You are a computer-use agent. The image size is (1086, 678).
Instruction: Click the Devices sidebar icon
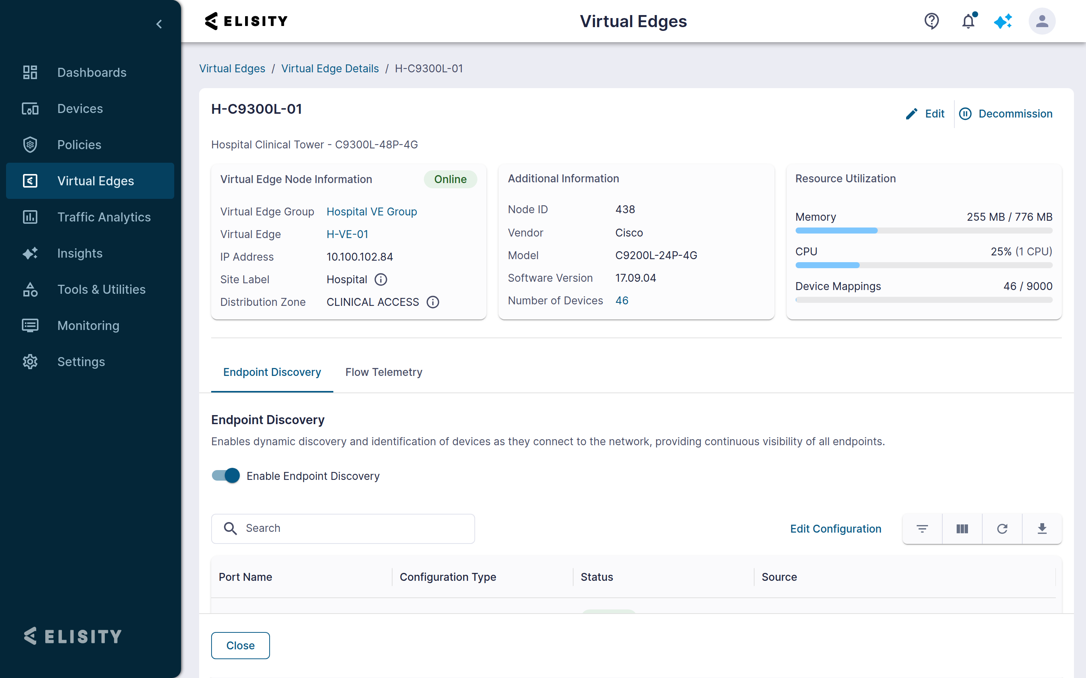click(30, 108)
